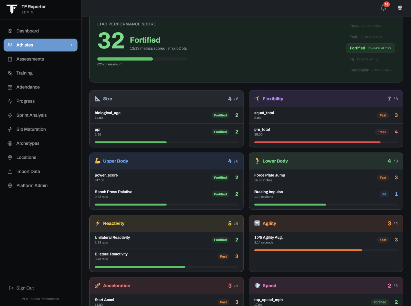The width and height of the screenshot is (411, 306).
Task: Click the Archetypes target icon
Action: 10,143
